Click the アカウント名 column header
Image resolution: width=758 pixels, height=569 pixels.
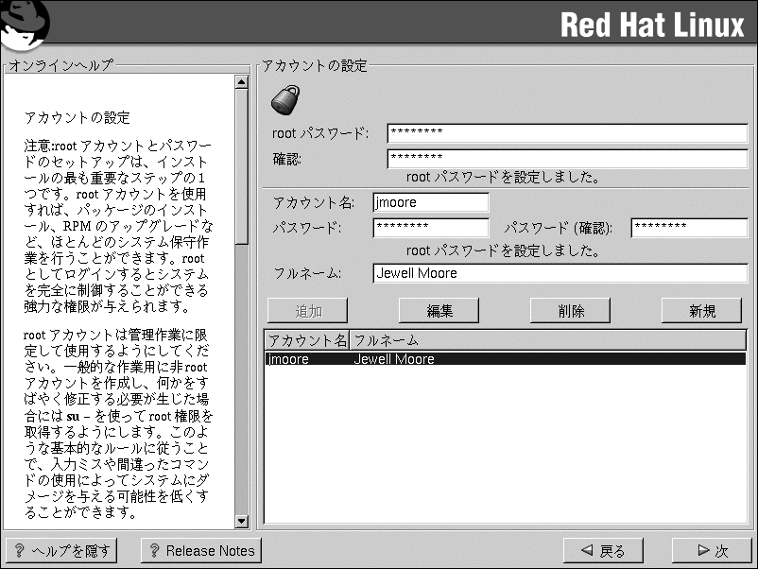click(307, 340)
